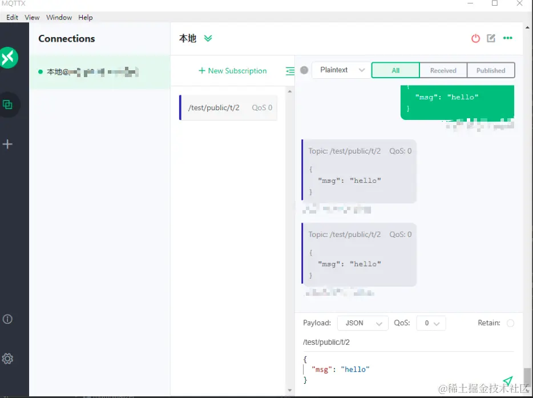Open Settings gear icon in sidebar
Viewport: 533px width, 398px height.
(x=7, y=358)
